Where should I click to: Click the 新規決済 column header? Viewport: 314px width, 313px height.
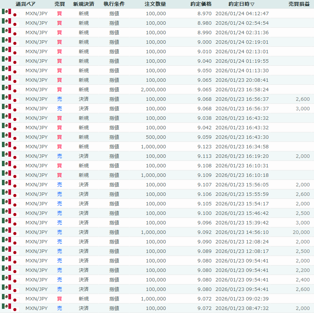tap(84, 4)
